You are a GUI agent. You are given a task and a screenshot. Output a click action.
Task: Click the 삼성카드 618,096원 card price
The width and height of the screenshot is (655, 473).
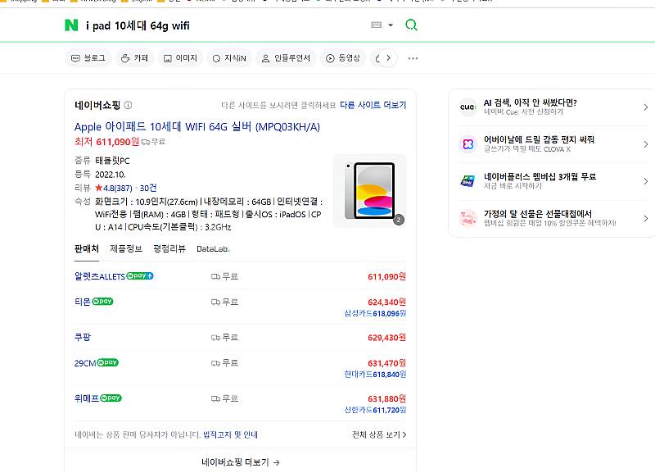pyautogui.click(x=375, y=313)
